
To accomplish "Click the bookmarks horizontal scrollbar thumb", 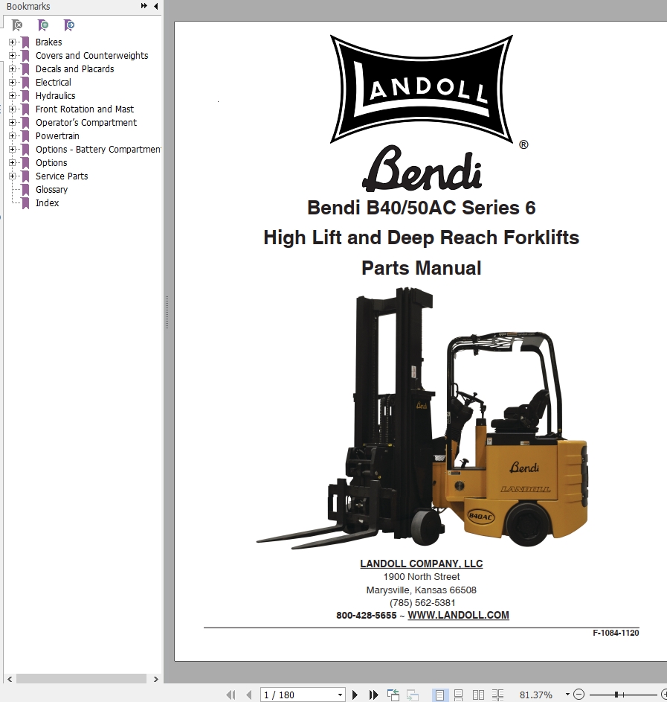I will pos(81,679).
